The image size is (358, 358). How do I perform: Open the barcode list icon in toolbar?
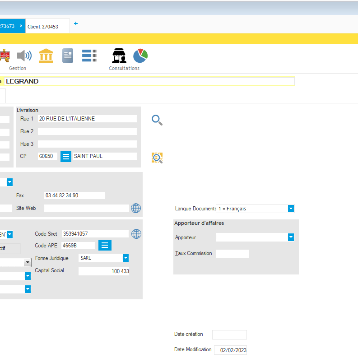point(89,56)
